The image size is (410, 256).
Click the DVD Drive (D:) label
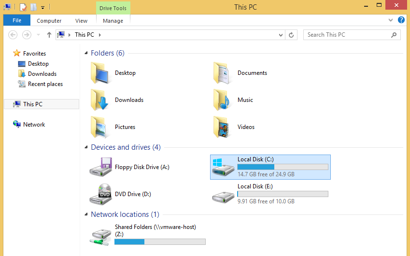tap(133, 194)
